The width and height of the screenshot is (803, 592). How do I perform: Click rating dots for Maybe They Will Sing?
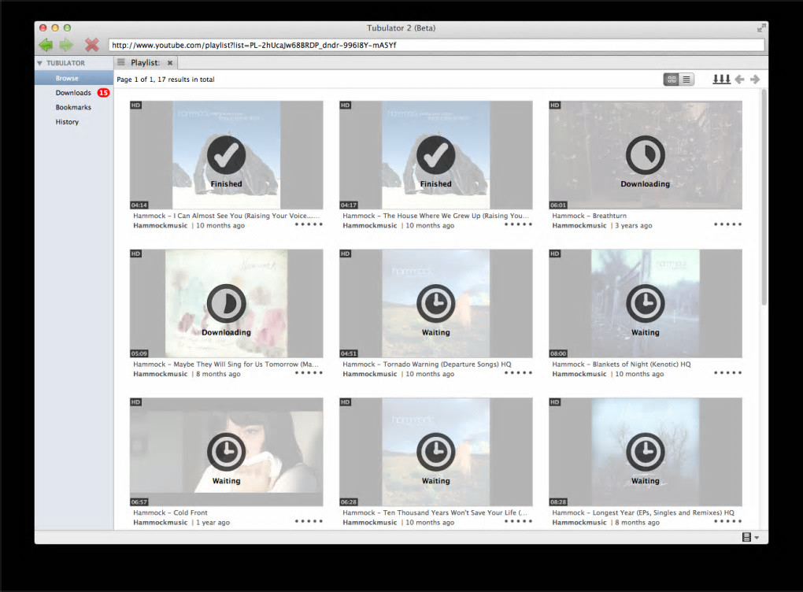(309, 373)
